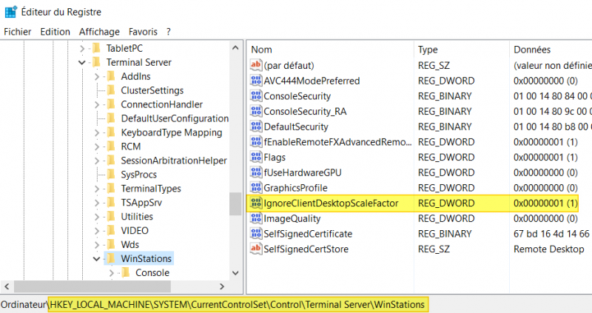Collapse the Terminal Server tree node
This screenshot has height=313, width=592.
pyautogui.click(x=82, y=63)
